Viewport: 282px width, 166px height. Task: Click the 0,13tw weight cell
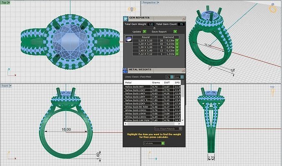[x=170, y=40]
